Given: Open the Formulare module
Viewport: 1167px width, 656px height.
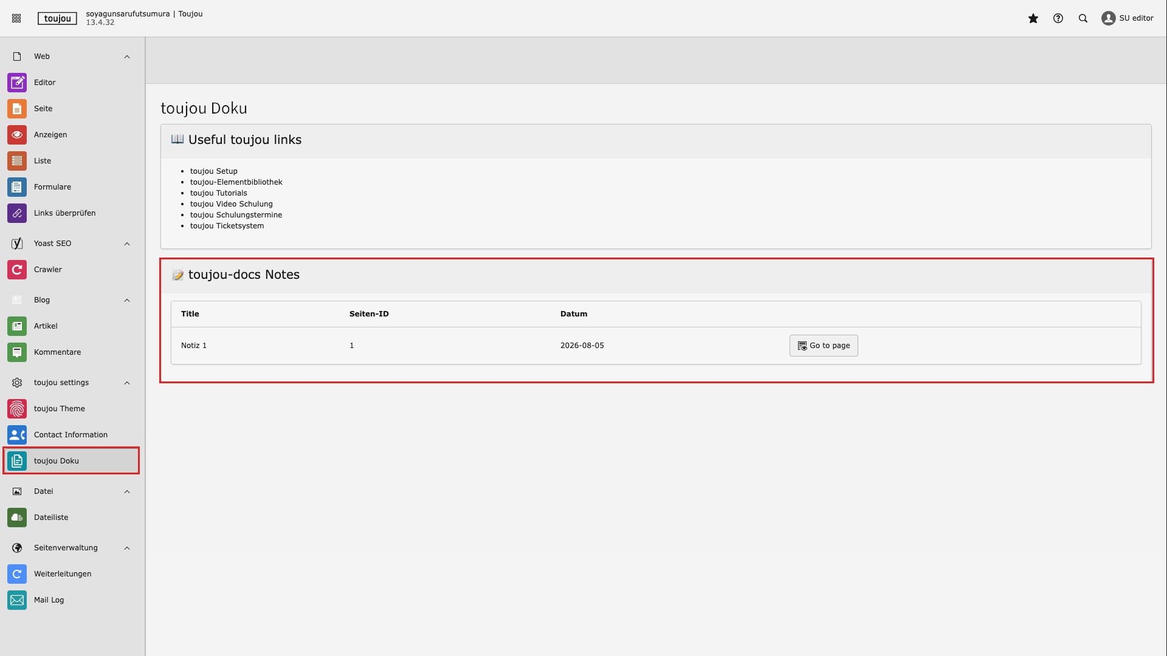Looking at the screenshot, I should [72, 187].
